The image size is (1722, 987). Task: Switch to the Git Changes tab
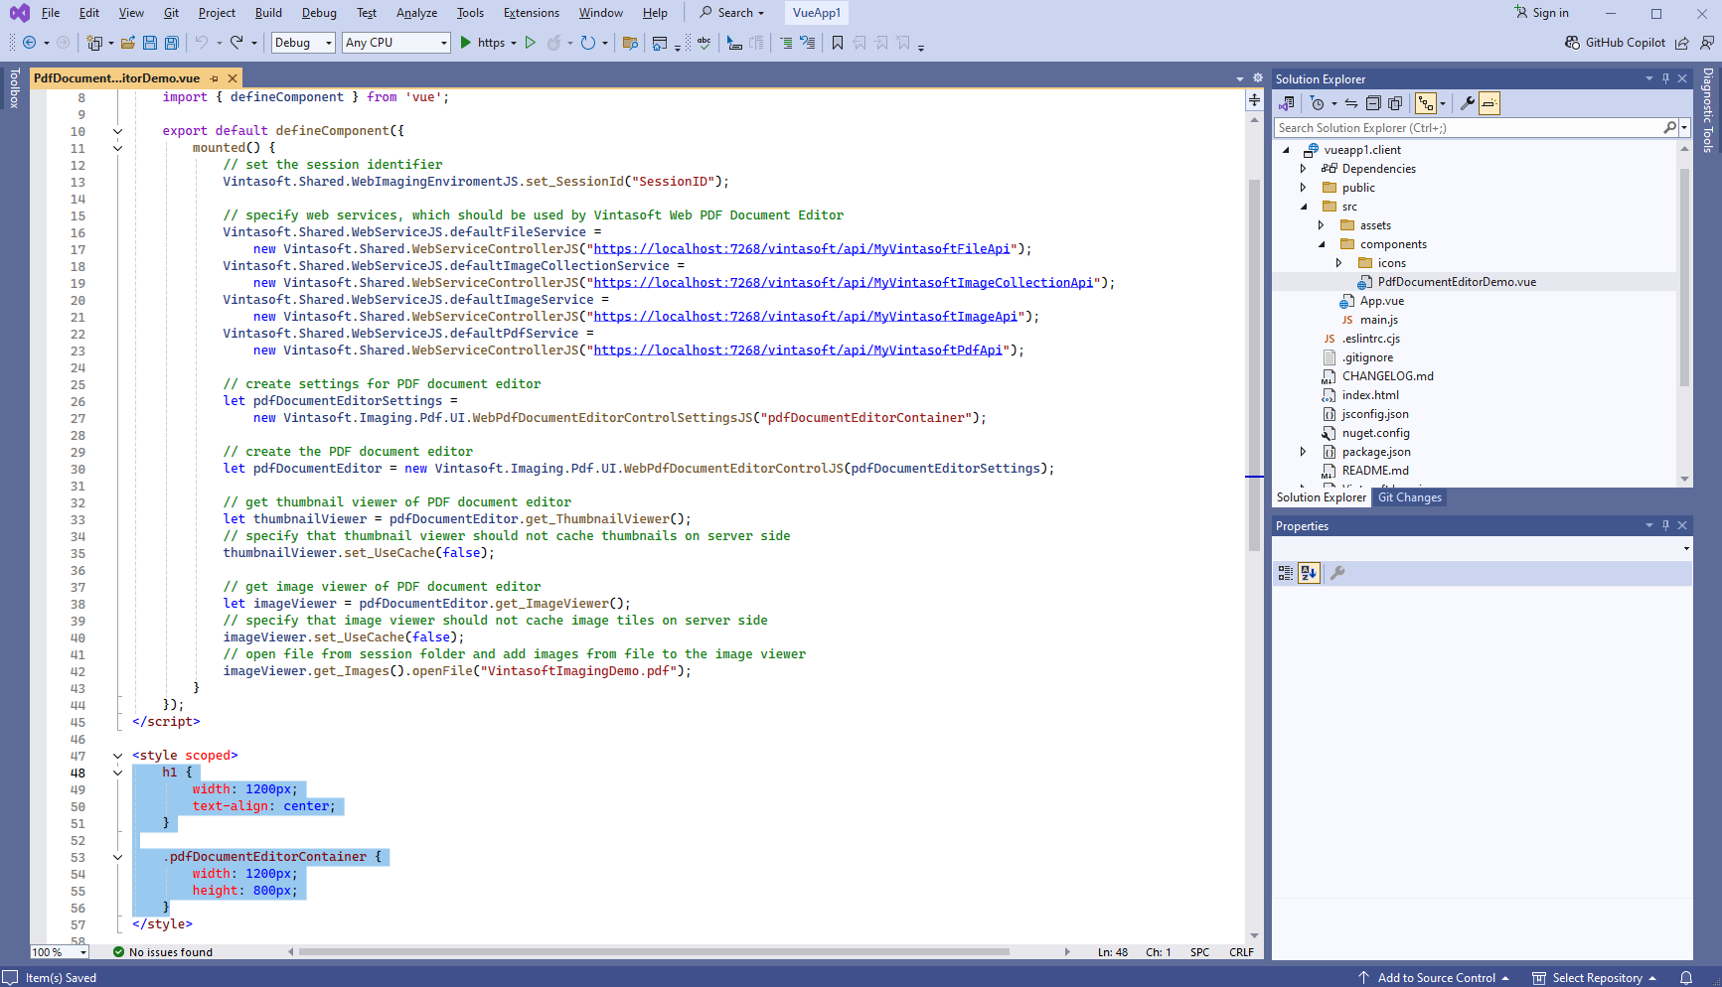(x=1409, y=497)
